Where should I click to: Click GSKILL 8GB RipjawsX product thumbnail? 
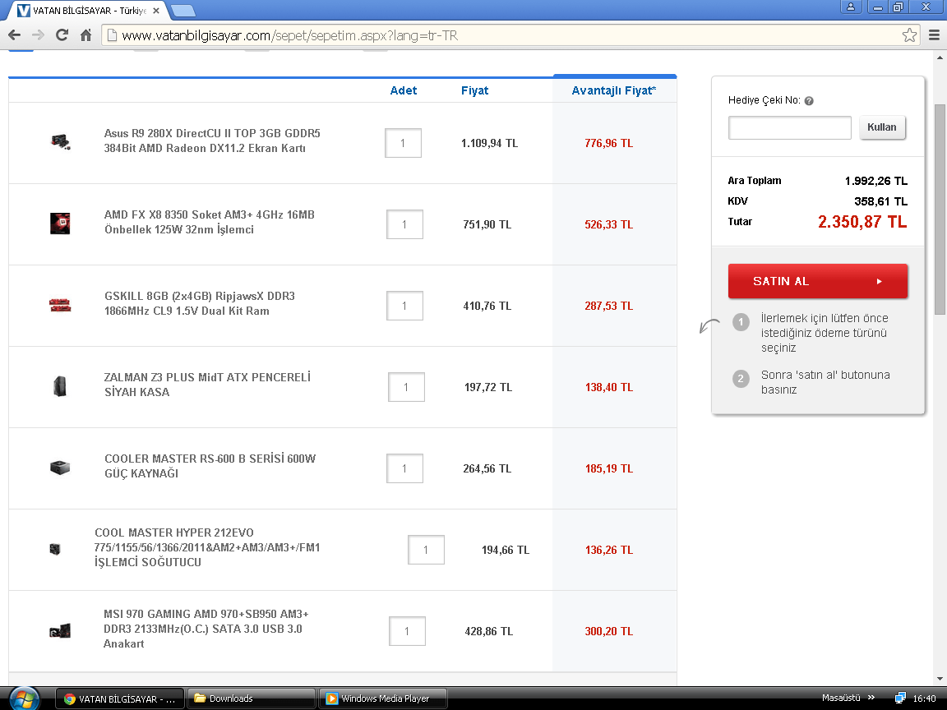(60, 305)
